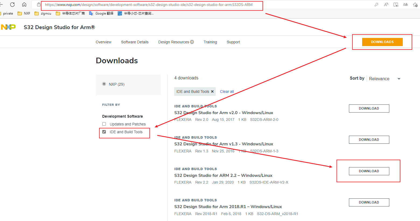Download S32 Design Studio for Arm 2018.R1
Image resolution: width=420 pixels, height=221 pixels.
(369, 202)
